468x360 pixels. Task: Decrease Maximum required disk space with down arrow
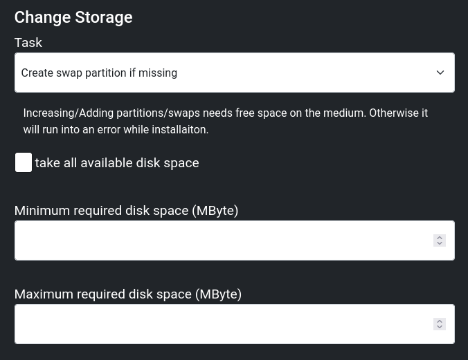(440, 328)
